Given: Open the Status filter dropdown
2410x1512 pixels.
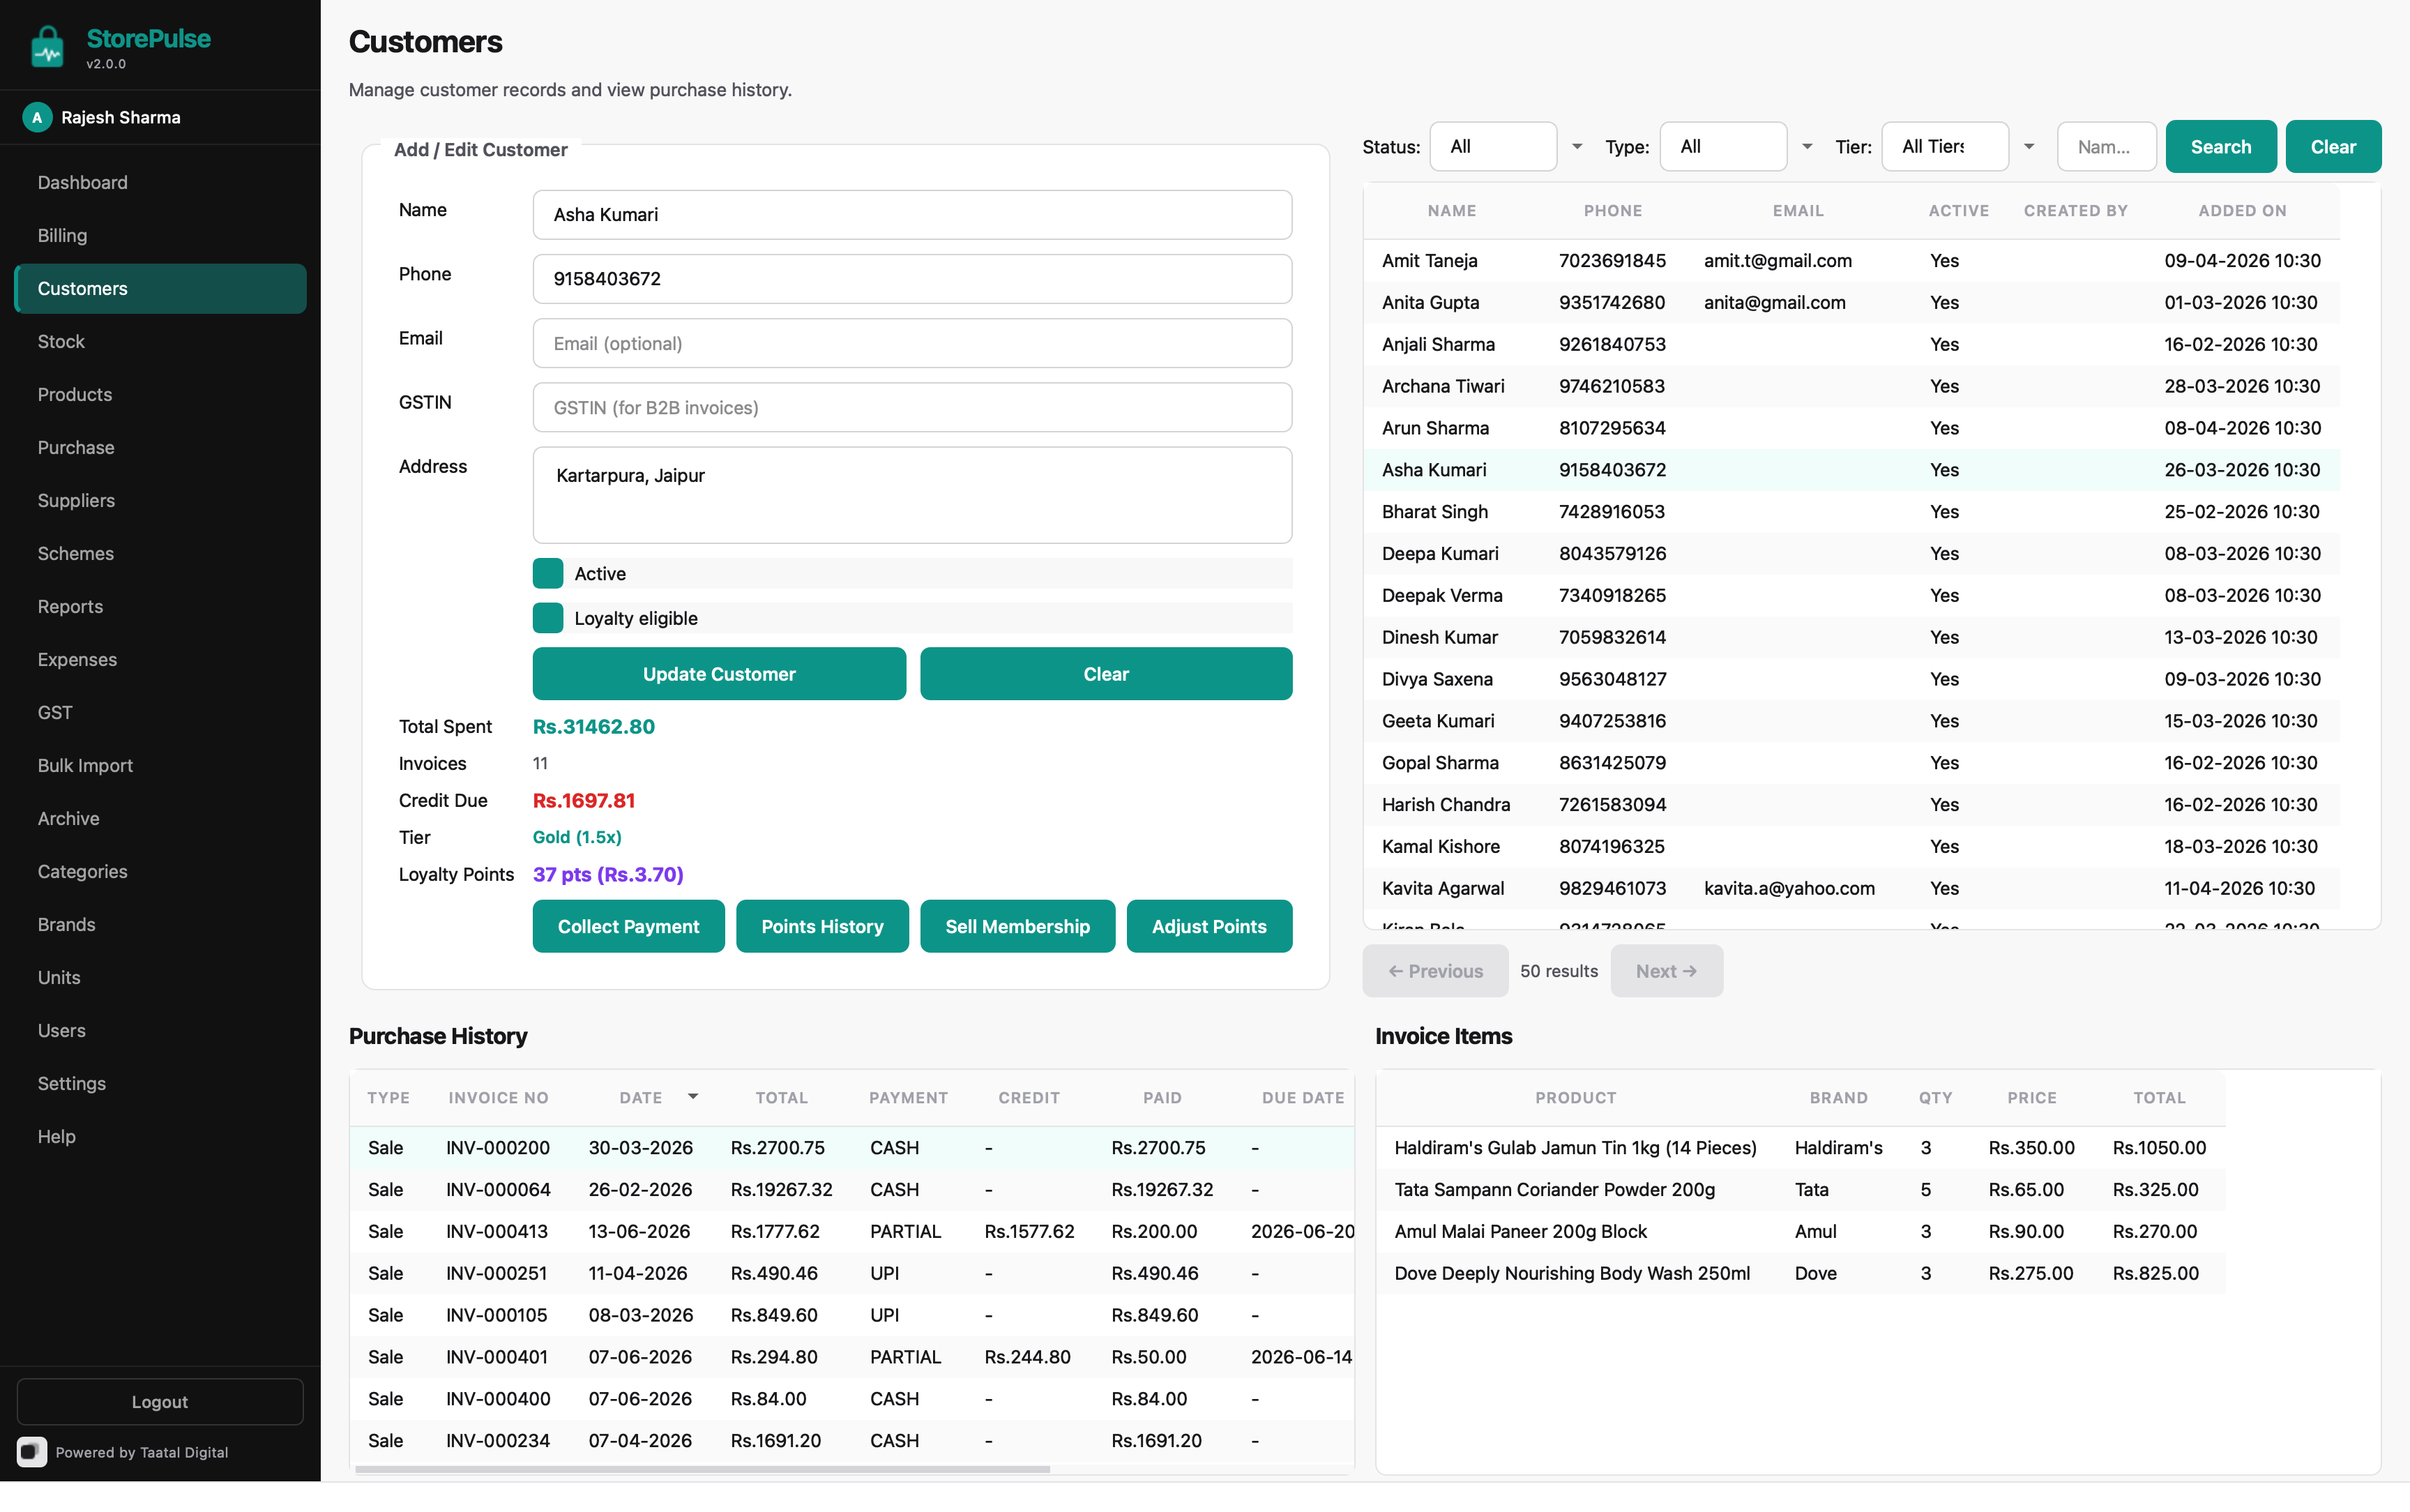Looking at the screenshot, I should point(1508,146).
